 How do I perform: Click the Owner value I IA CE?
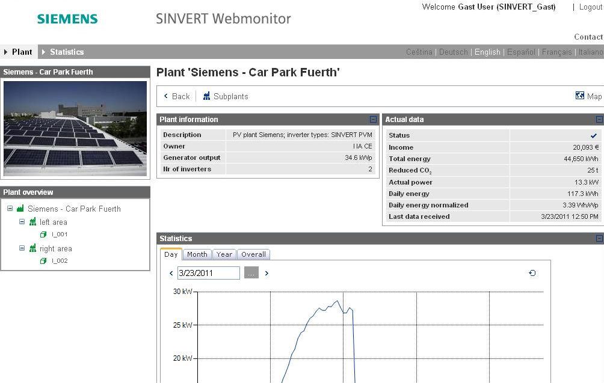(x=363, y=146)
